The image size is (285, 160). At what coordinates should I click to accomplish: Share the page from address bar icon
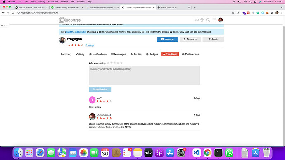[233, 13]
